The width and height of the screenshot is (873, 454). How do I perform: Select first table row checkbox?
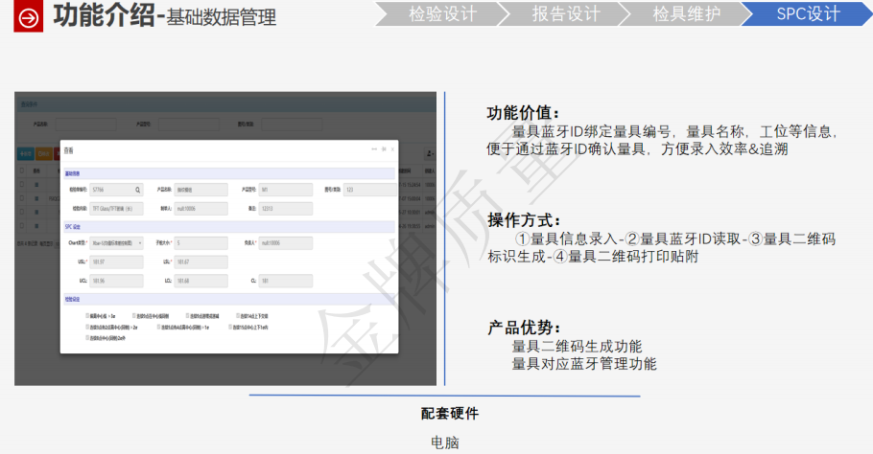coord(22,182)
